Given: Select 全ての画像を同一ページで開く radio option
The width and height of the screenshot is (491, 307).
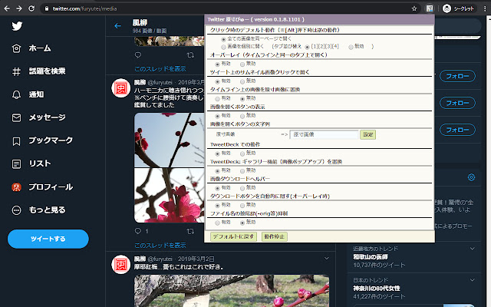Looking at the screenshot, I should (x=223, y=39).
